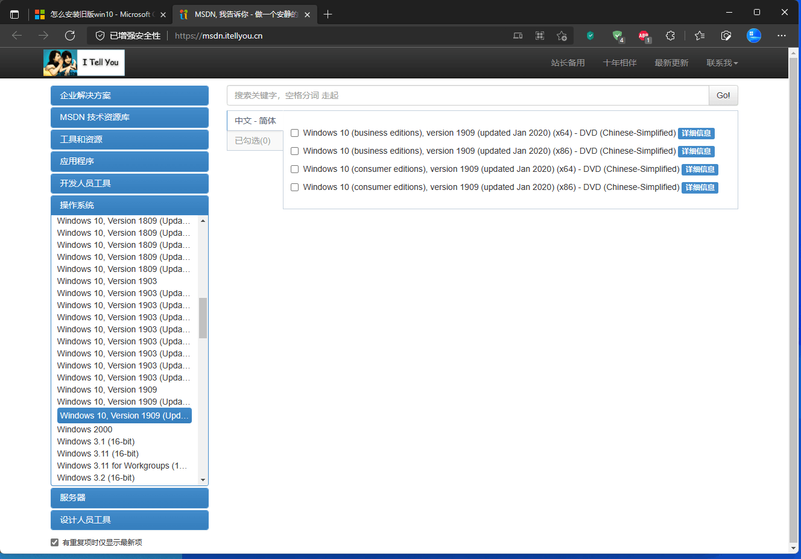Open the ABP Adblock Plus extension

[644, 36]
